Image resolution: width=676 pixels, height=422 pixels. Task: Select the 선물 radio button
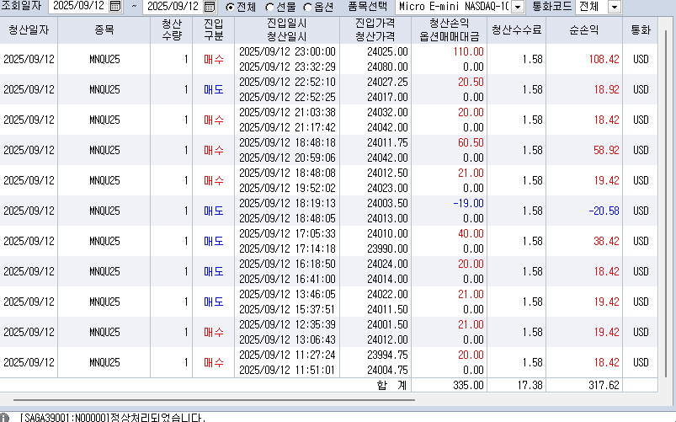pos(270,8)
